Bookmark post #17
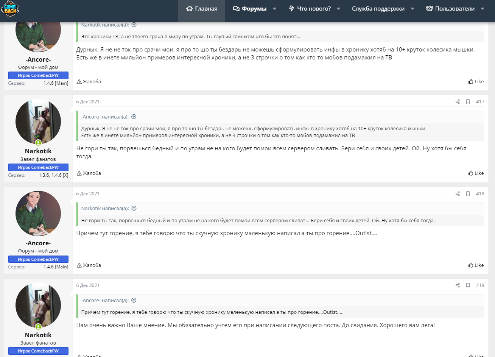This screenshot has width=495, height=357. [468, 102]
